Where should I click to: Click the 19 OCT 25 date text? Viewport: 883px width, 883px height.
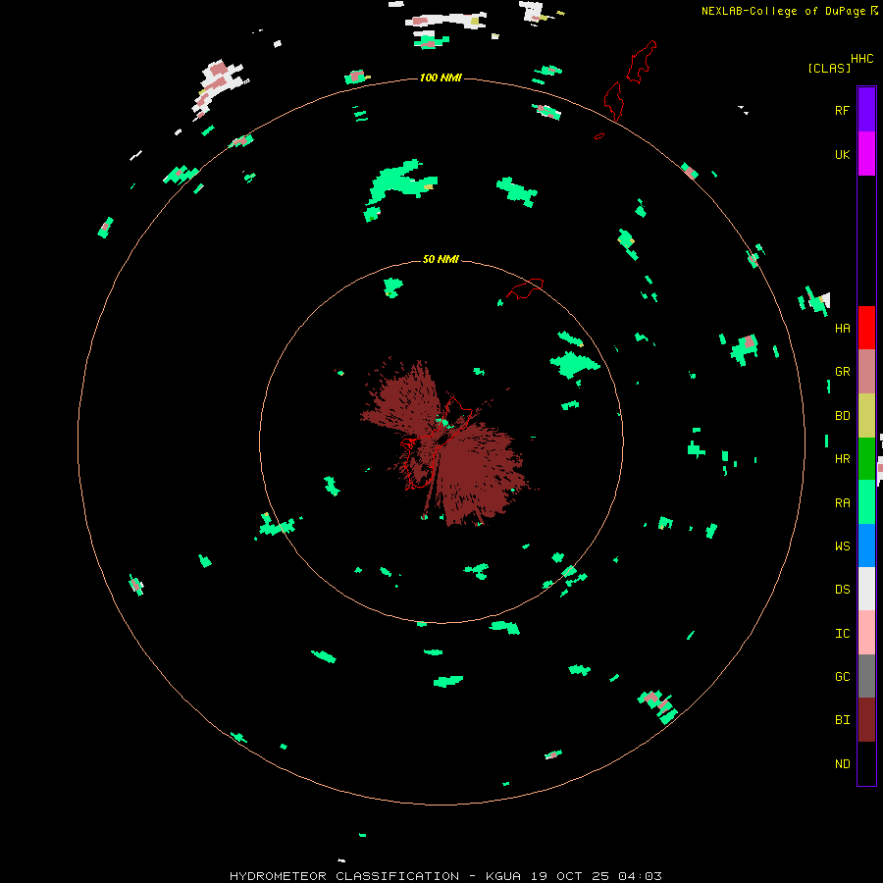coord(571,876)
